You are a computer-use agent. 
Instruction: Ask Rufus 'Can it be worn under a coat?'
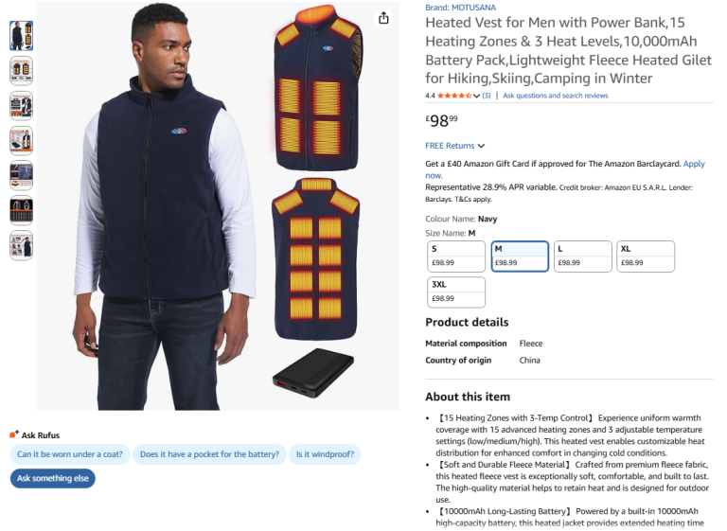pyautogui.click(x=70, y=454)
